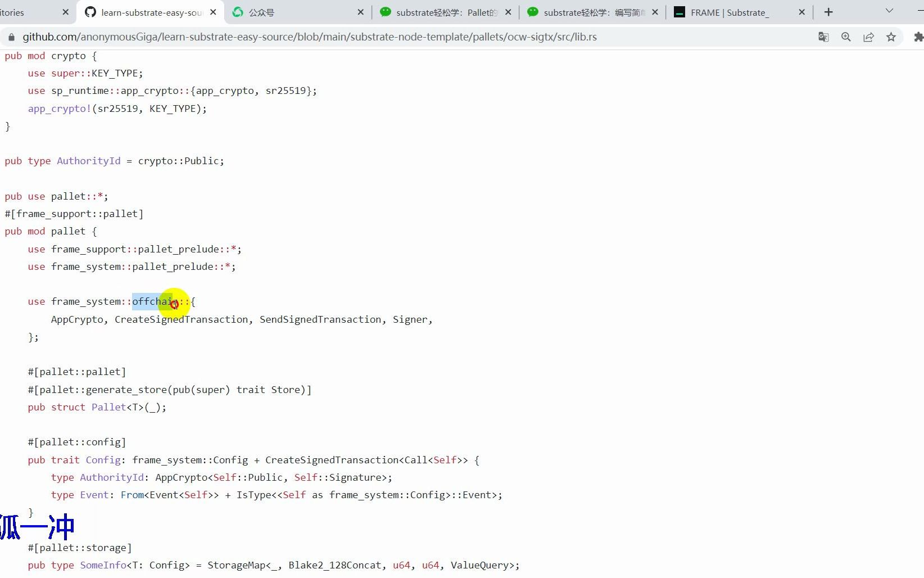Click 'app_crypto!(sr25519, KEY_TYPE);' line
This screenshot has width=924, height=578.
(x=117, y=109)
